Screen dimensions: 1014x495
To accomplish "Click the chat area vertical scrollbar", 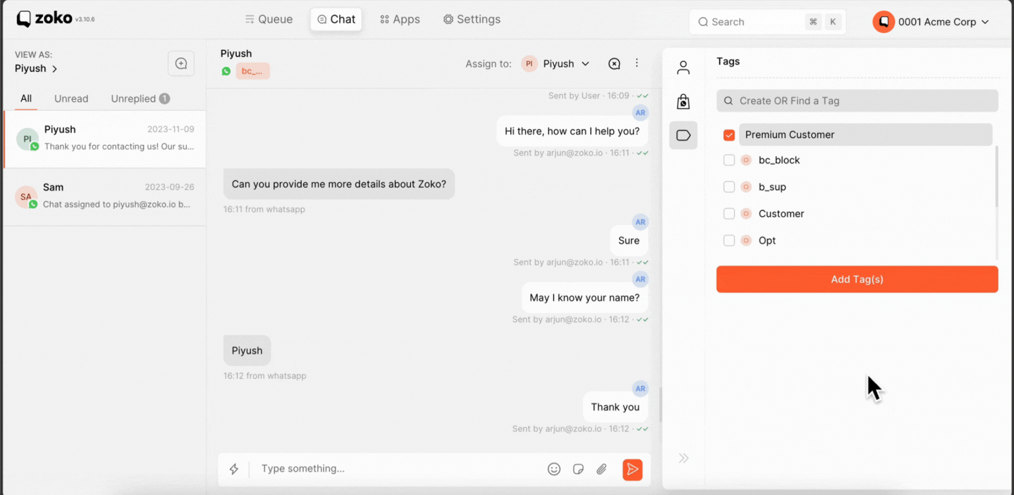I will pyautogui.click(x=660, y=404).
